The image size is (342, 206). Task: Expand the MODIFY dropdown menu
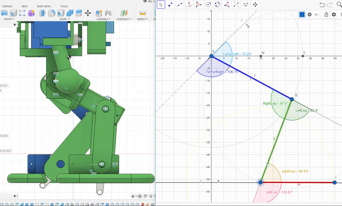[x=65, y=19]
